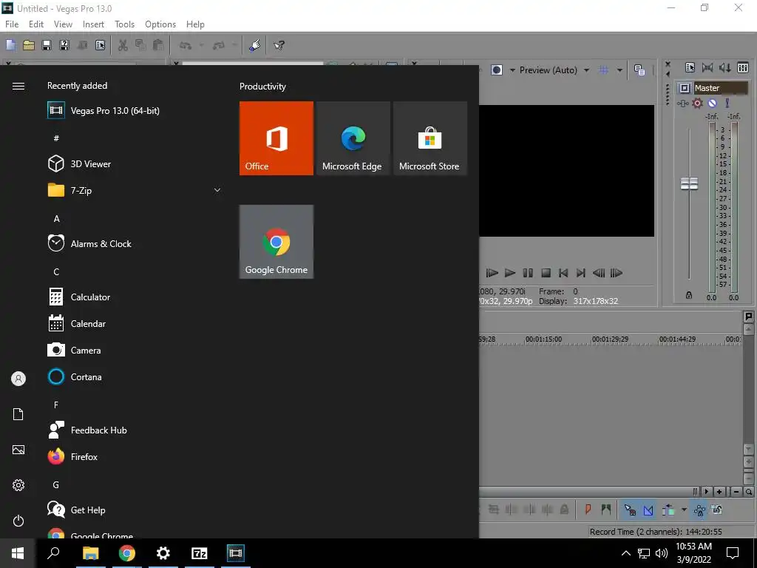The height and width of the screenshot is (568, 757).
Task: Open the overlays grid dropdown arrow
Action: click(619, 70)
